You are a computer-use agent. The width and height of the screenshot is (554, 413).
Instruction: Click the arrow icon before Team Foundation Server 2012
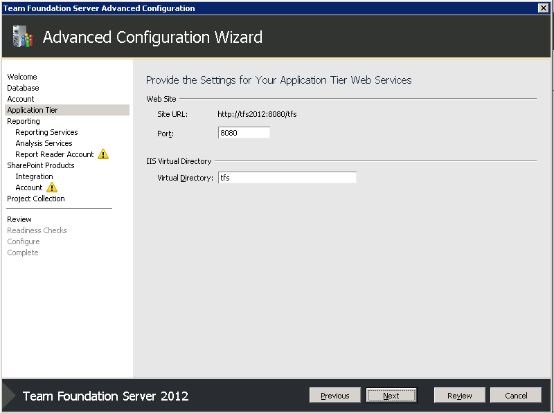pos(8,395)
